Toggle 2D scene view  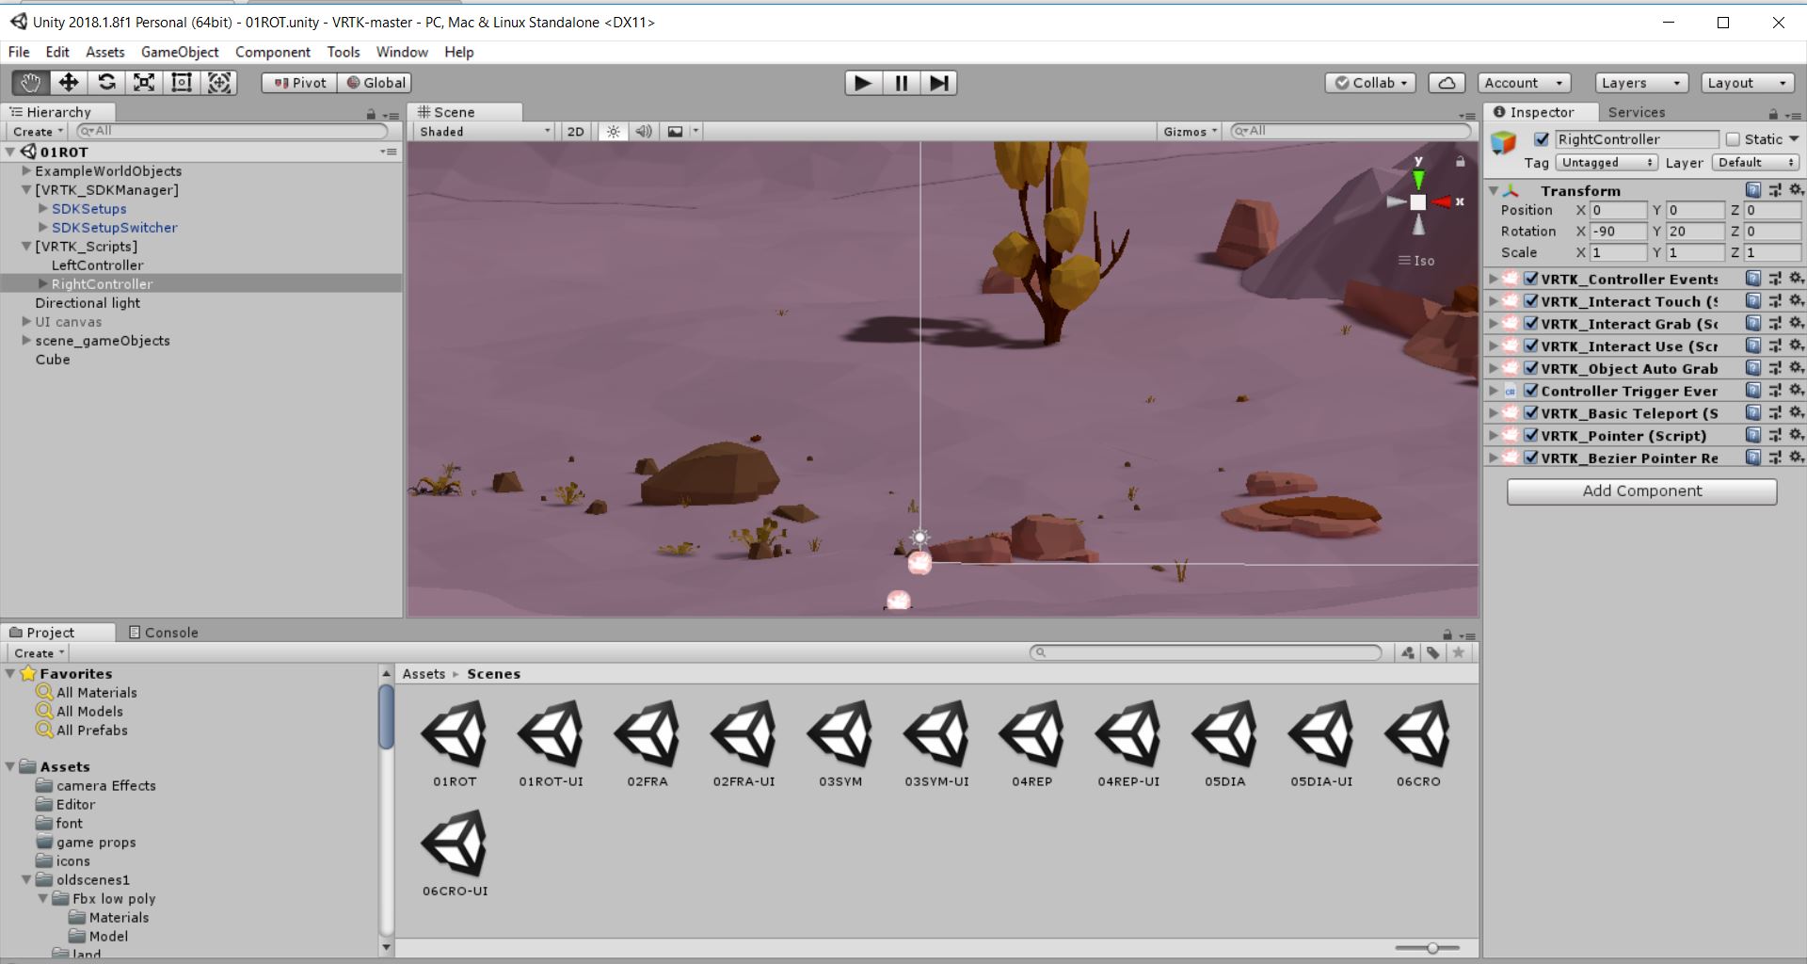coord(576,132)
